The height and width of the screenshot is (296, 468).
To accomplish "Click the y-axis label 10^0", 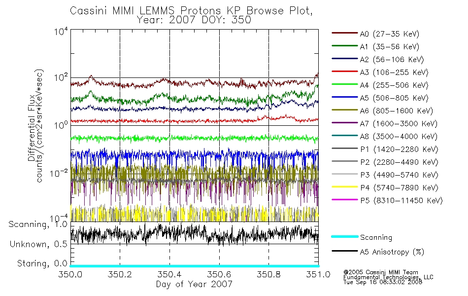I will point(61,125).
